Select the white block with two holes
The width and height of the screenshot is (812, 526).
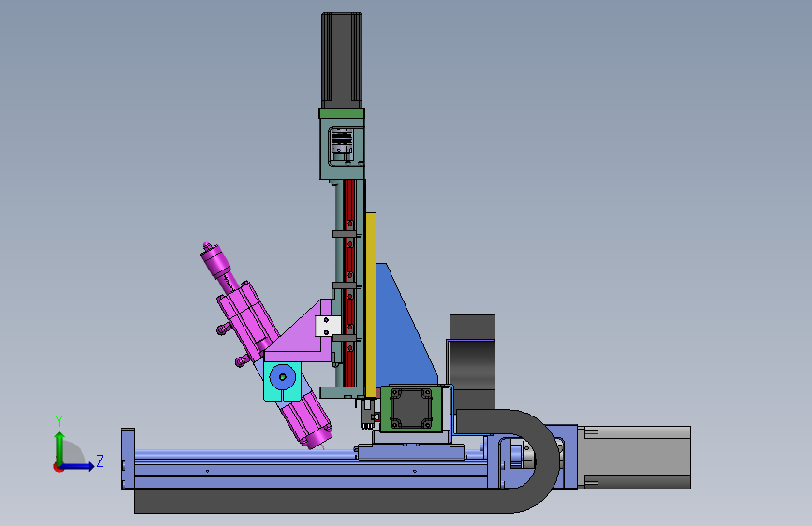pyautogui.click(x=329, y=326)
